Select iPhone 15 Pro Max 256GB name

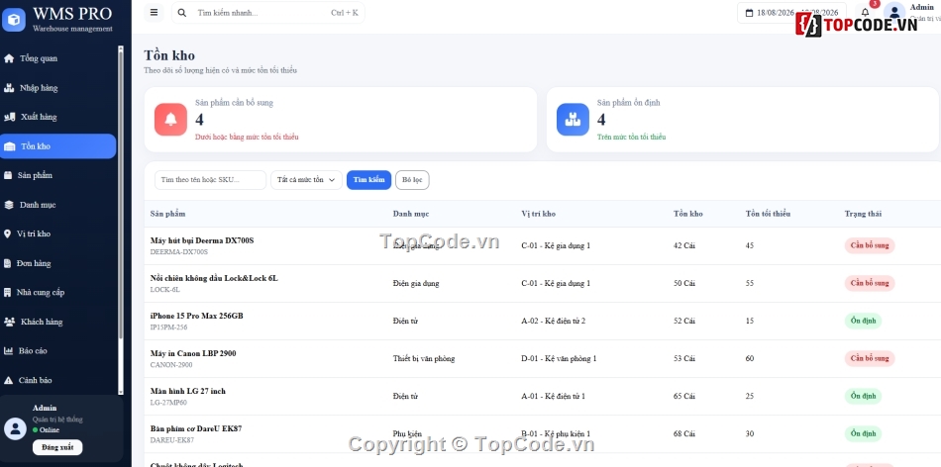pyautogui.click(x=196, y=316)
